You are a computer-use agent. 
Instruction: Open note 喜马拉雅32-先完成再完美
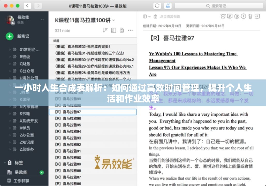tap(93, 46)
